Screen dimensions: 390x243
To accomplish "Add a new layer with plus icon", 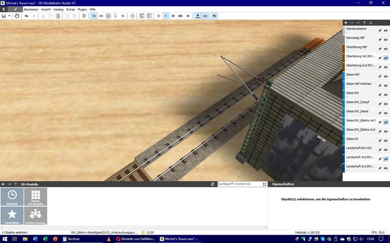I will tap(346, 23).
